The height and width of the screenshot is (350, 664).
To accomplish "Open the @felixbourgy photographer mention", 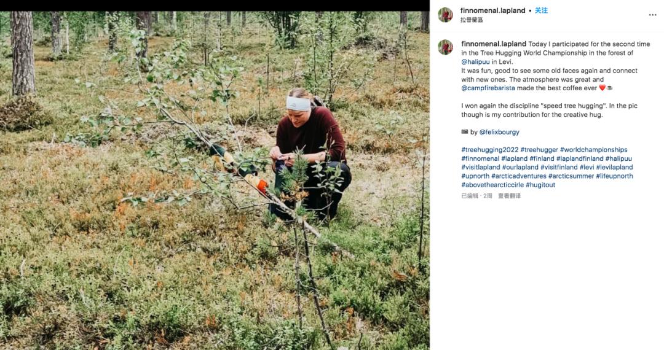I will [x=499, y=132].
